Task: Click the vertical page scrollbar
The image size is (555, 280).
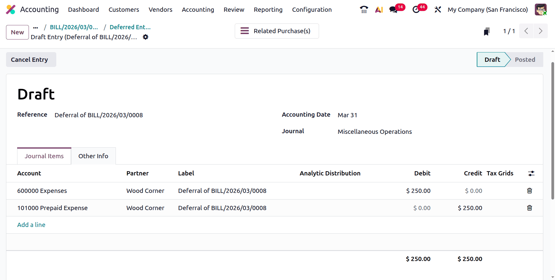Action: [x=553, y=131]
